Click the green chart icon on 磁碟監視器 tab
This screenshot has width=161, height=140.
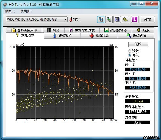click(x=107, y=30)
